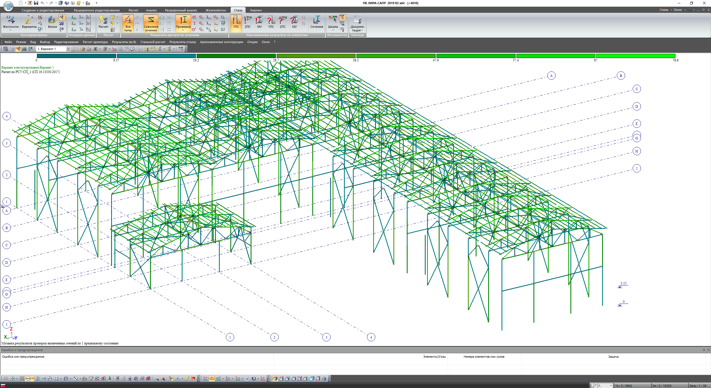This screenshot has height=388, width=711.
Task: Open the Стальной расчет menu
Action: tap(153, 42)
